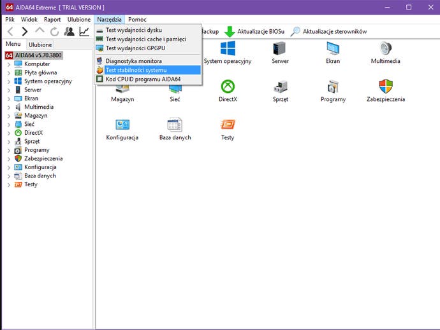Screen dimensions: 440x330
Task: Expand the System operacyjny tree node
Action: click(x=9, y=82)
